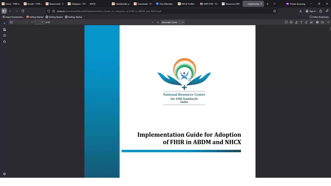Toggle the browser sidebar button

pos(4,11)
